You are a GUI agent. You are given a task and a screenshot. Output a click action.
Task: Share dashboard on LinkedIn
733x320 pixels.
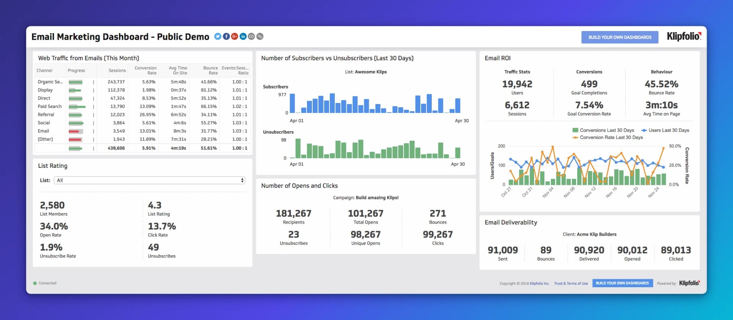click(243, 36)
